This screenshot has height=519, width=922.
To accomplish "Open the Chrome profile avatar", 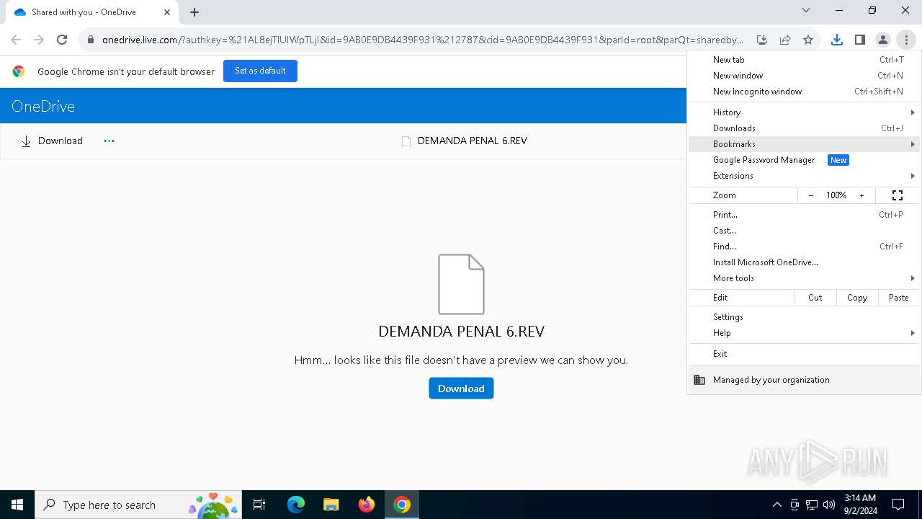I will click(882, 40).
